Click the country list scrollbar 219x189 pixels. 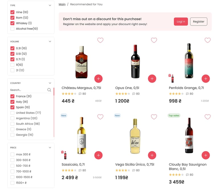54,115
